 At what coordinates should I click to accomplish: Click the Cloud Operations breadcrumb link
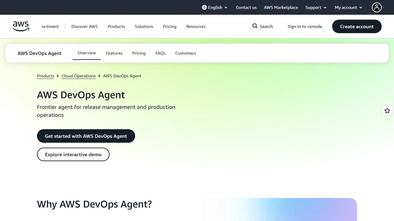(78, 76)
